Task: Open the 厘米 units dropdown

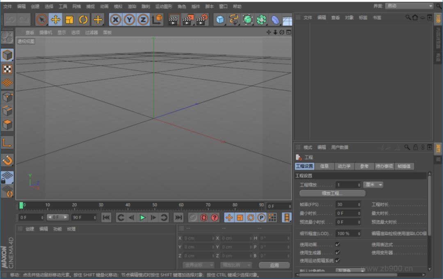Action: [372, 184]
